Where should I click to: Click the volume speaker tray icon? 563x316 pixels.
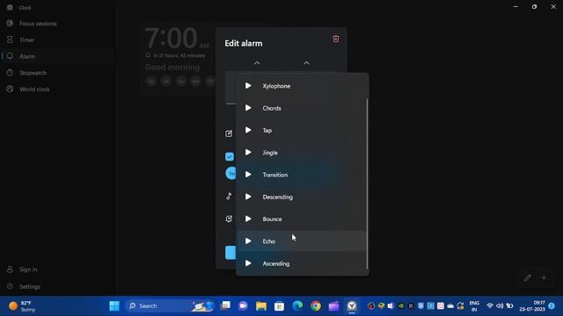point(500,306)
